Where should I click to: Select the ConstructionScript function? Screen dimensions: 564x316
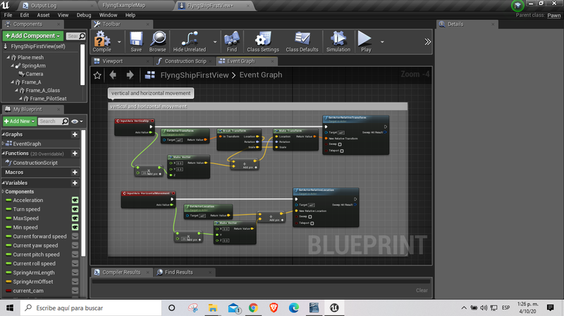[x=35, y=163]
